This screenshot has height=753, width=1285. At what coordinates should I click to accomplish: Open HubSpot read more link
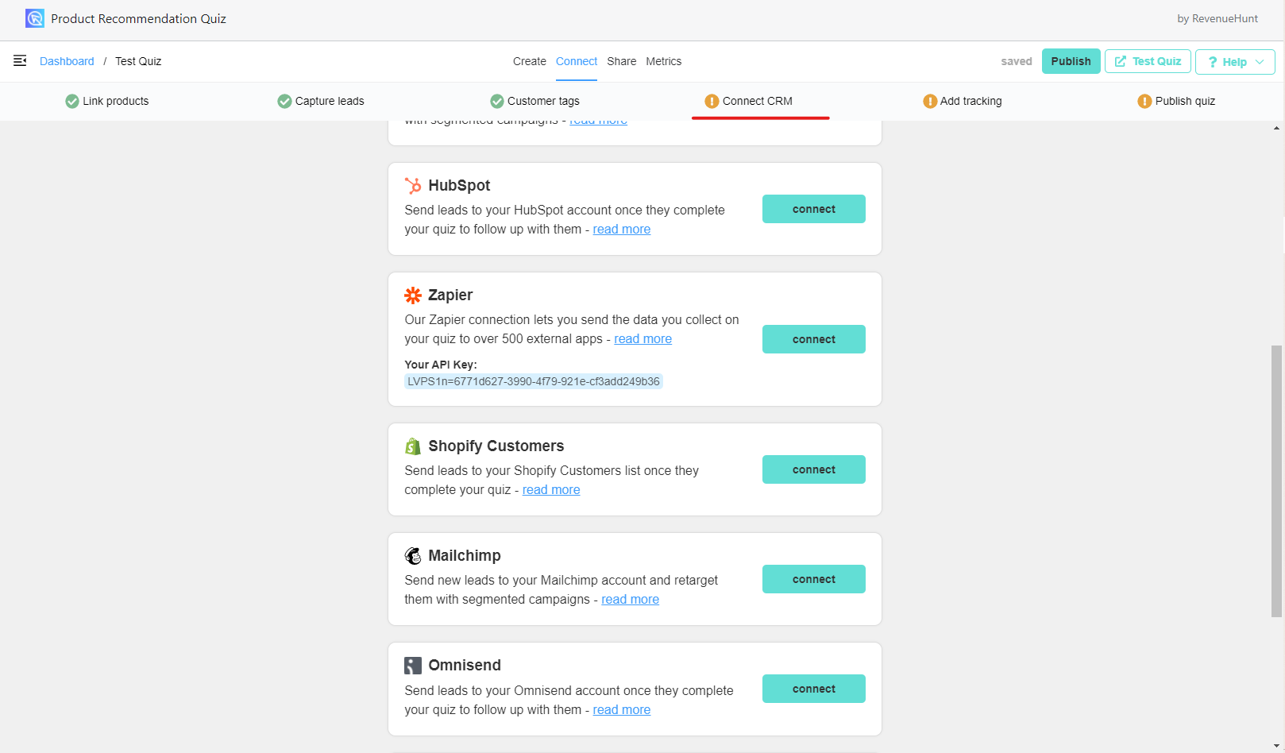click(622, 229)
